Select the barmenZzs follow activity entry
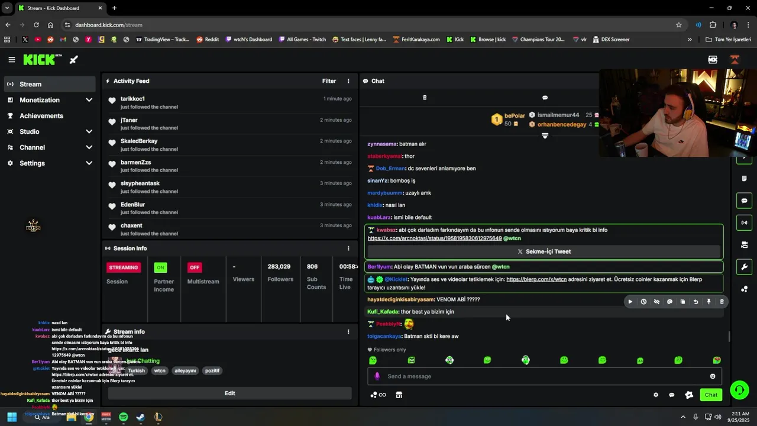Screen dimensions: 757x426 point(229,166)
